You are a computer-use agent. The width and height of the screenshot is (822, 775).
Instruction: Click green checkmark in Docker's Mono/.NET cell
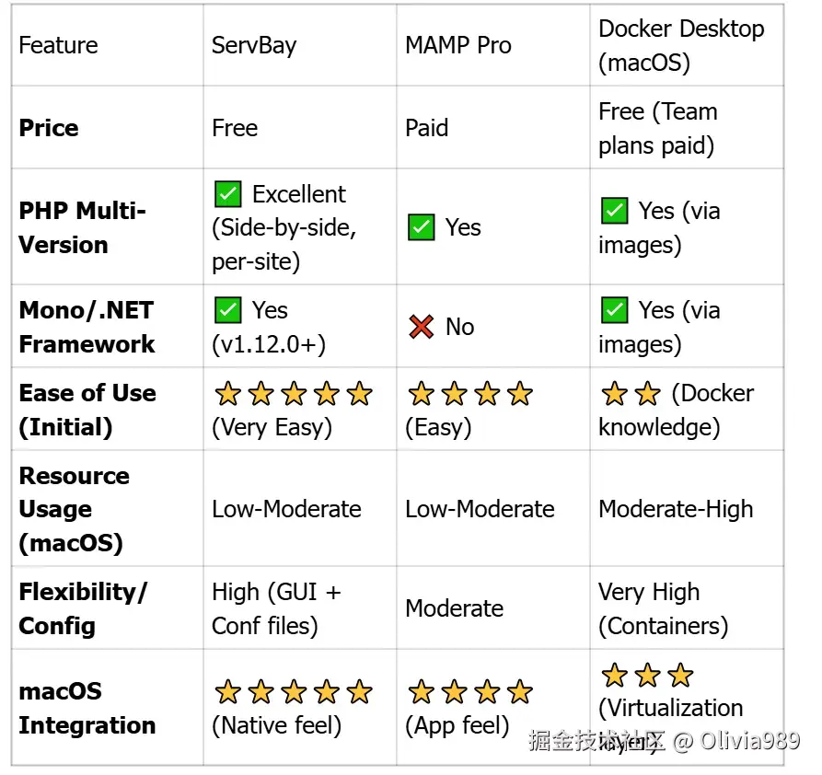click(614, 310)
